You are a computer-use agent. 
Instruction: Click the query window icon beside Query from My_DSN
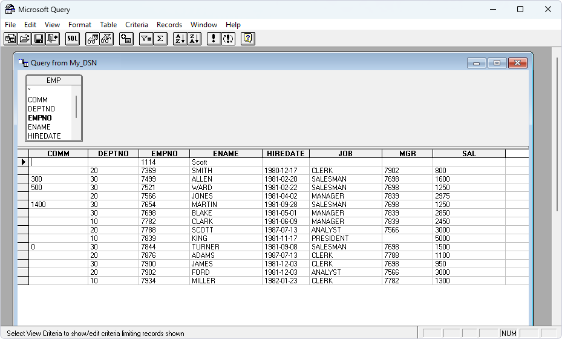click(x=24, y=63)
